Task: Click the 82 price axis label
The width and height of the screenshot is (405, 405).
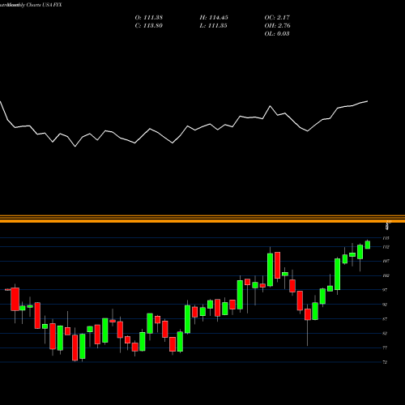Action: coord(385,334)
